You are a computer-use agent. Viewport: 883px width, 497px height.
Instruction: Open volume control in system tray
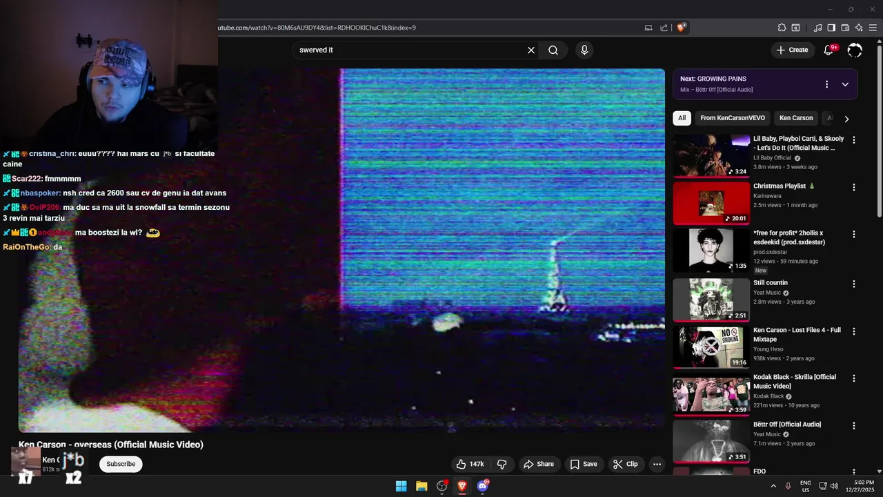pyautogui.click(x=835, y=486)
